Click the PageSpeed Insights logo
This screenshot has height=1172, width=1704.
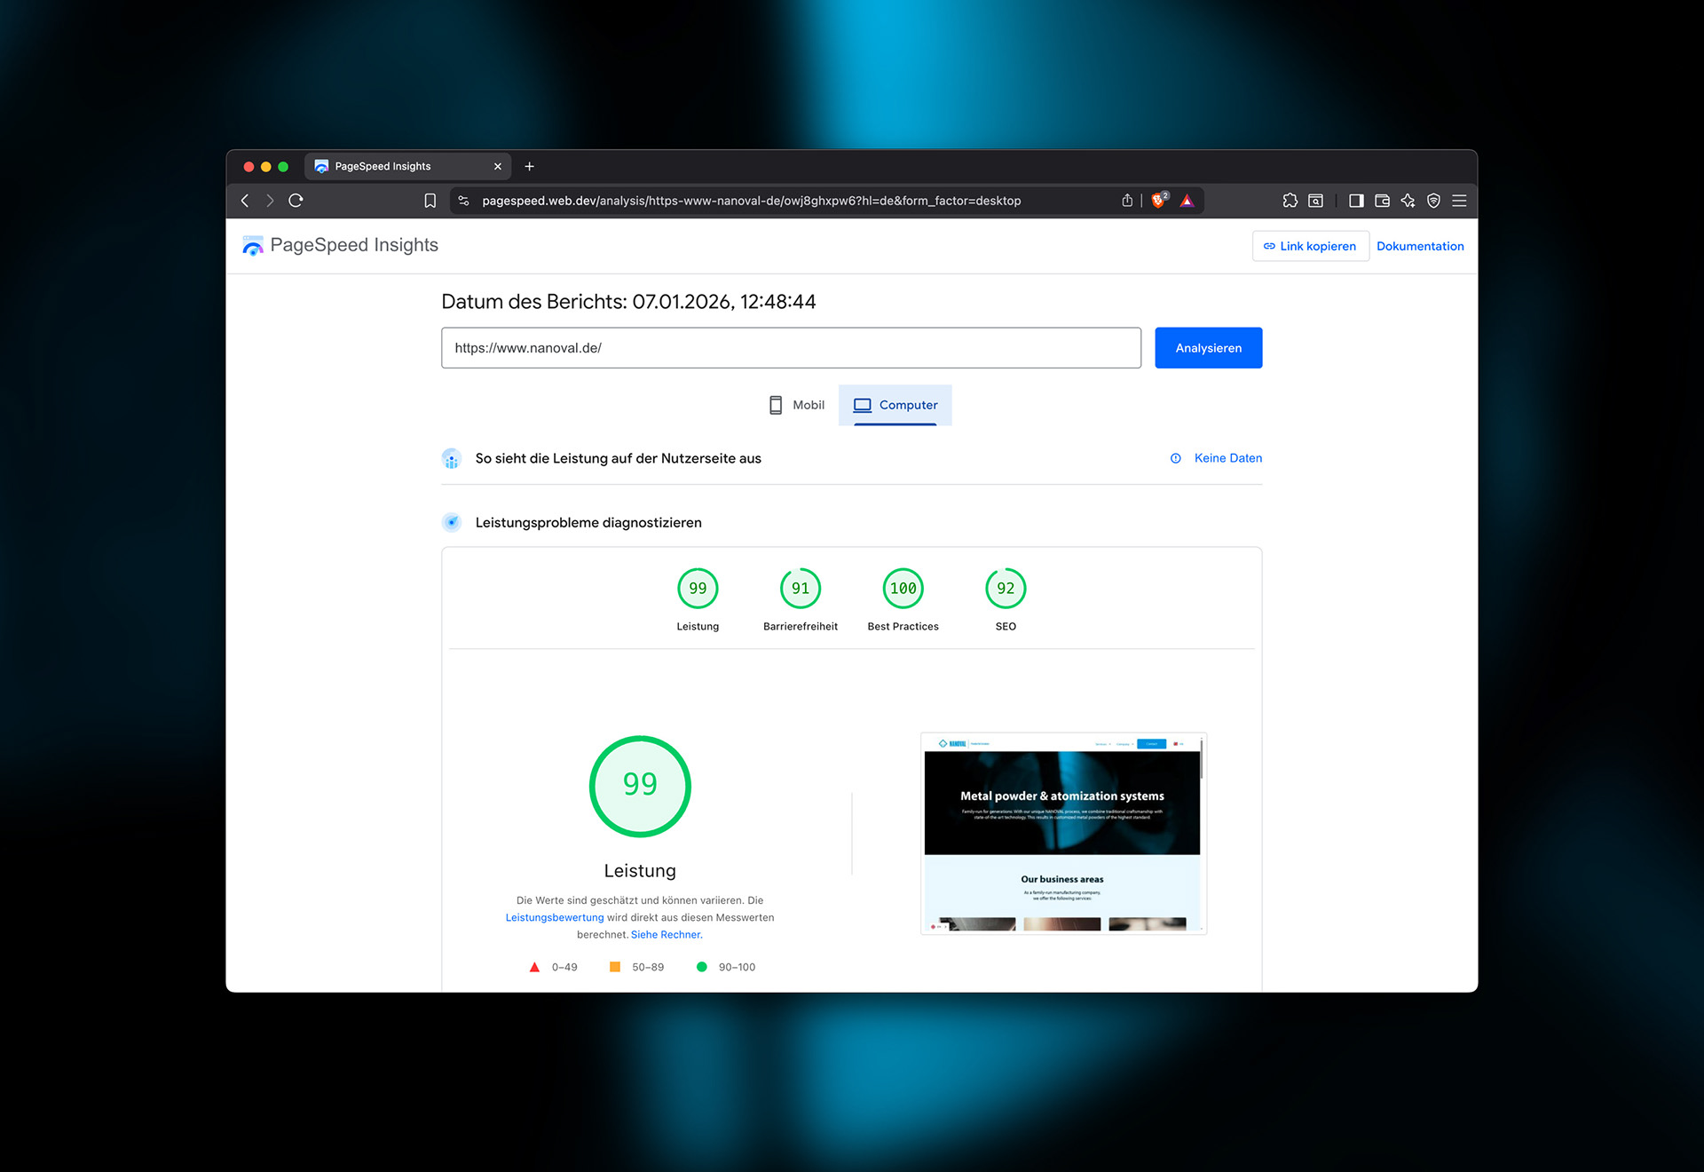(x=254, y=245)
